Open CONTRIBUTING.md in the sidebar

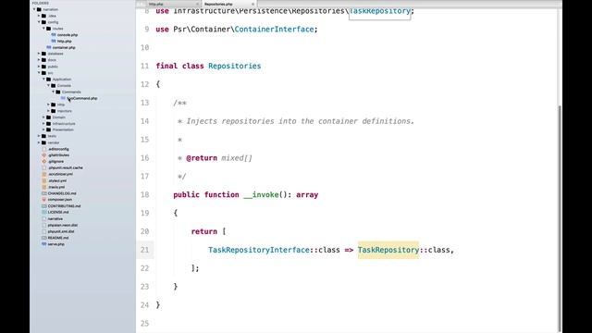tap(64, 206)
